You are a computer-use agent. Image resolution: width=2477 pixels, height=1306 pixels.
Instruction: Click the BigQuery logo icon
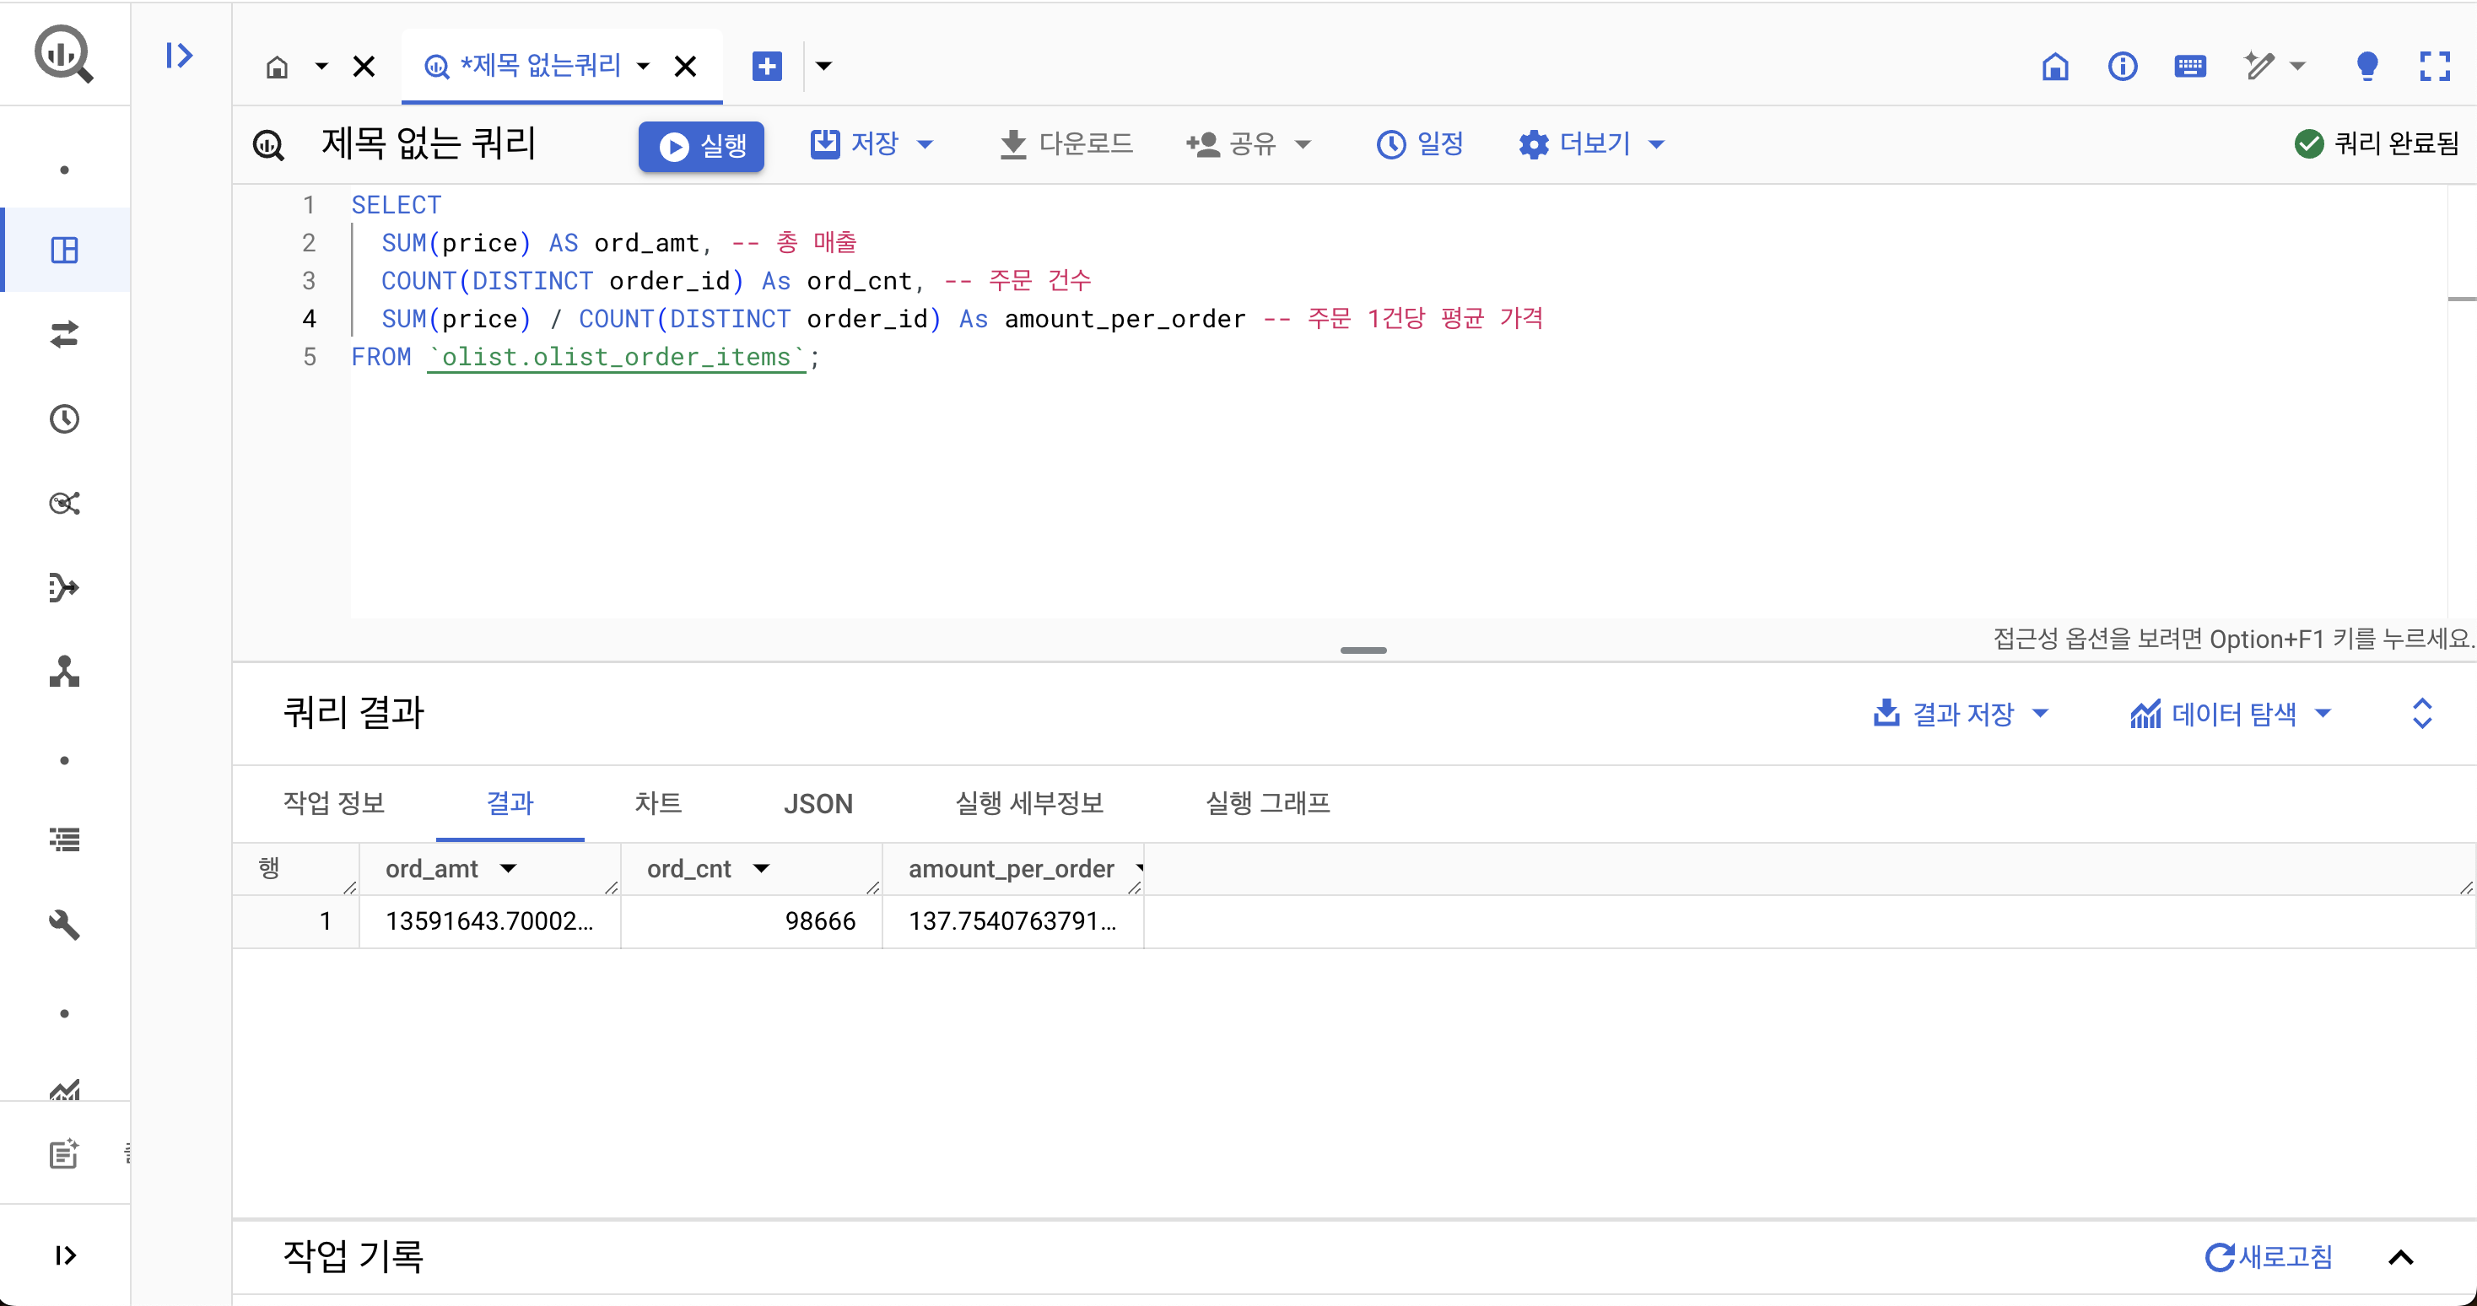pos(63,54)
